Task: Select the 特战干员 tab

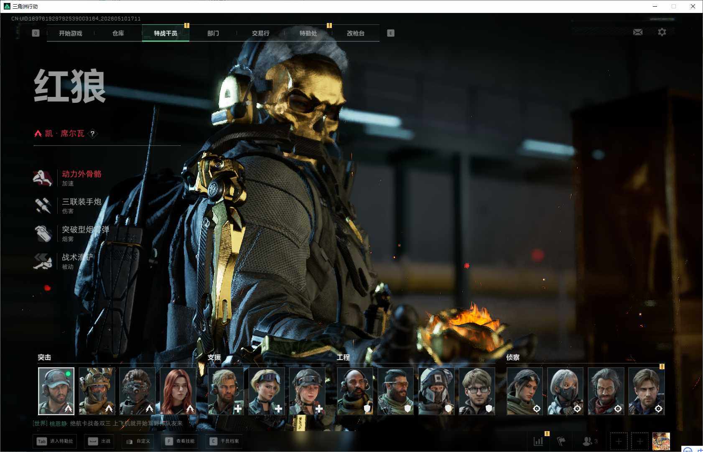Action: point(166,33)
